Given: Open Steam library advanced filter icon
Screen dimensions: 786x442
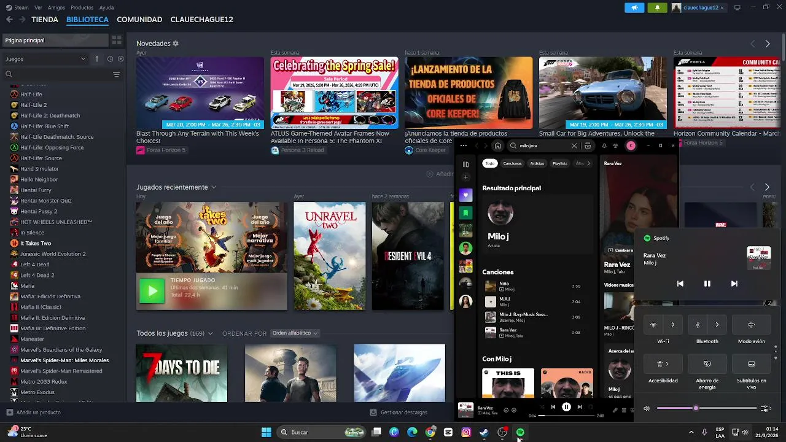Looking at the screenshot, I should click(x=117, y=74).
